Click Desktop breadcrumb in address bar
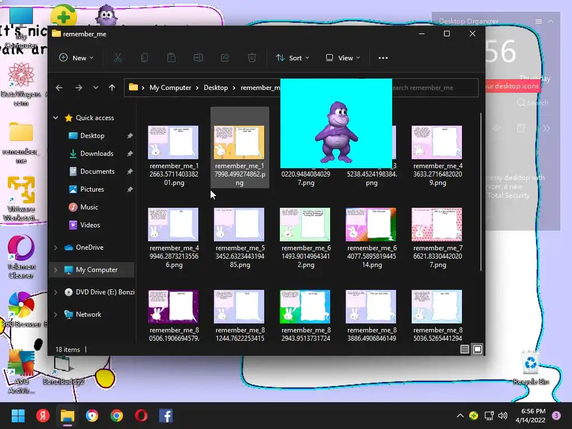 (x=216, y=88)
